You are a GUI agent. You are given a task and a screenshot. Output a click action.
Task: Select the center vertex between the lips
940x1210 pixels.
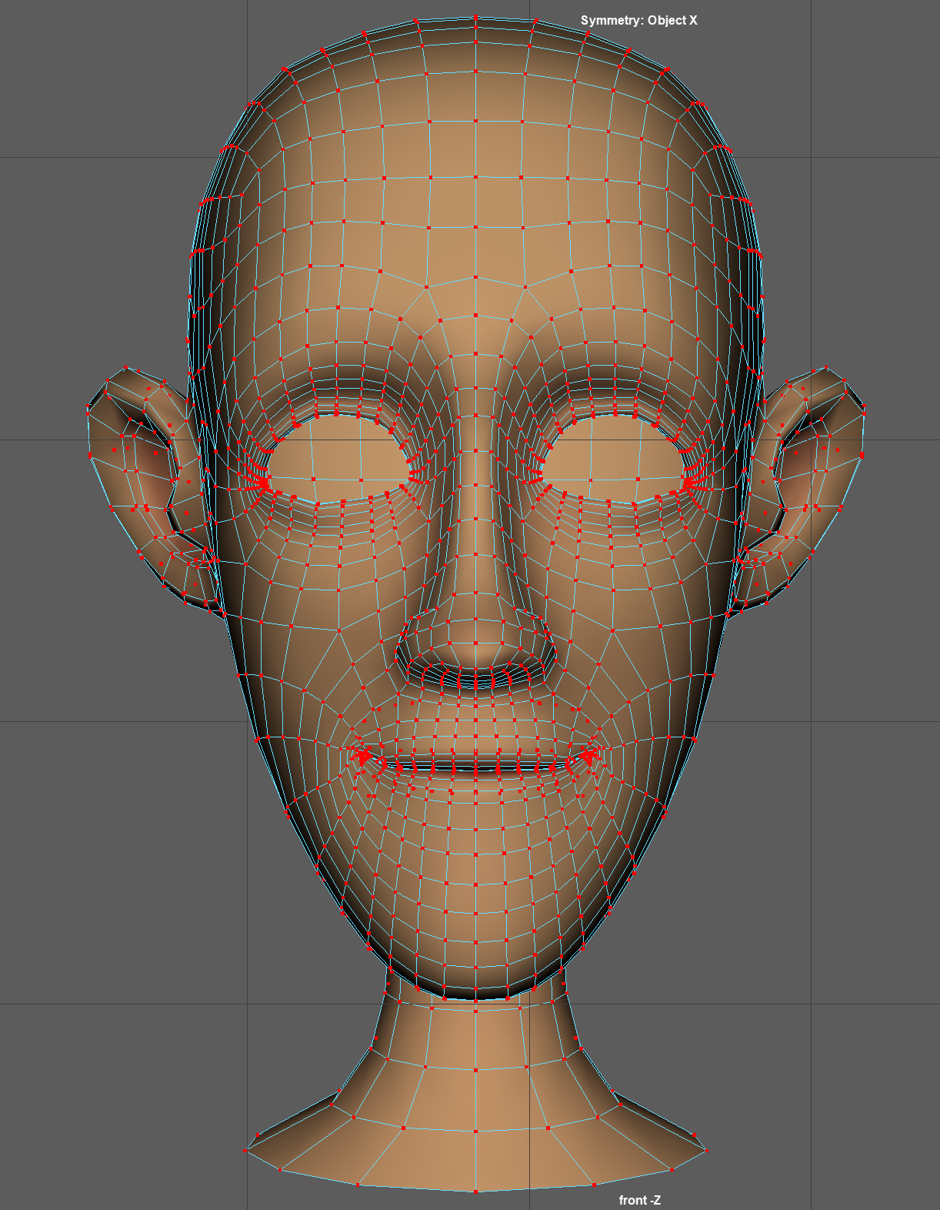(x=475, y=767)
